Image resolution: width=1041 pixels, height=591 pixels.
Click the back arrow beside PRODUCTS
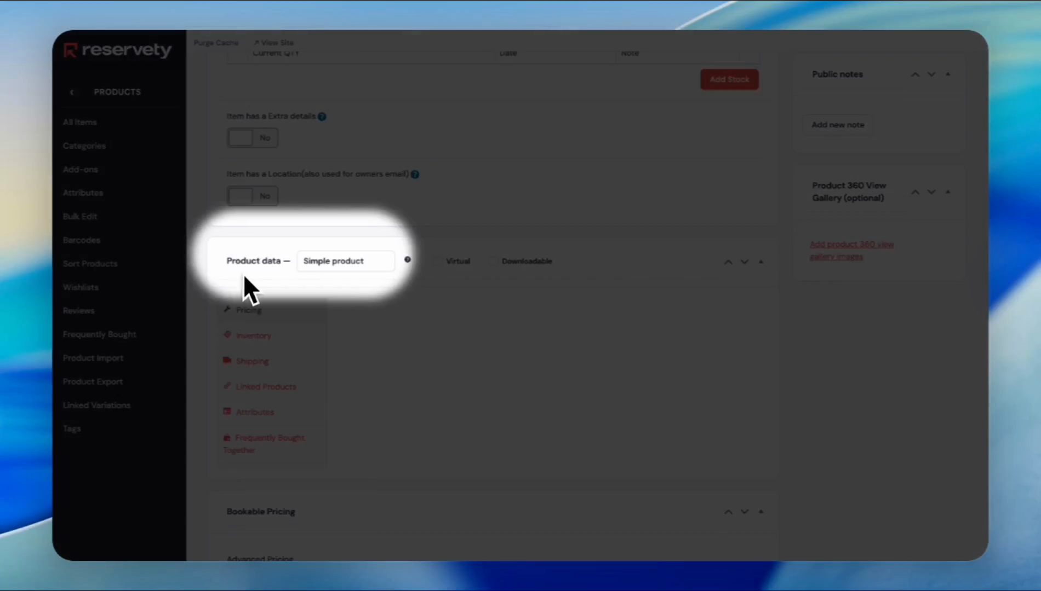click(72, 92)
